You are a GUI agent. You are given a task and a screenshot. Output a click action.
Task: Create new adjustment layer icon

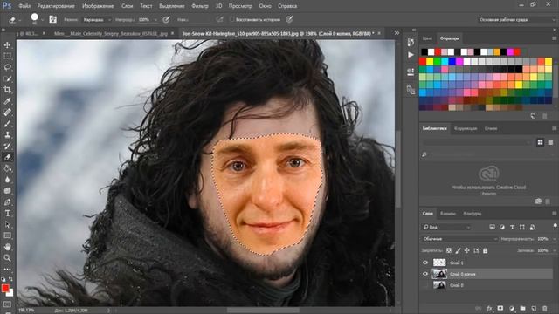pyautogui.click(x=512, y=308)
